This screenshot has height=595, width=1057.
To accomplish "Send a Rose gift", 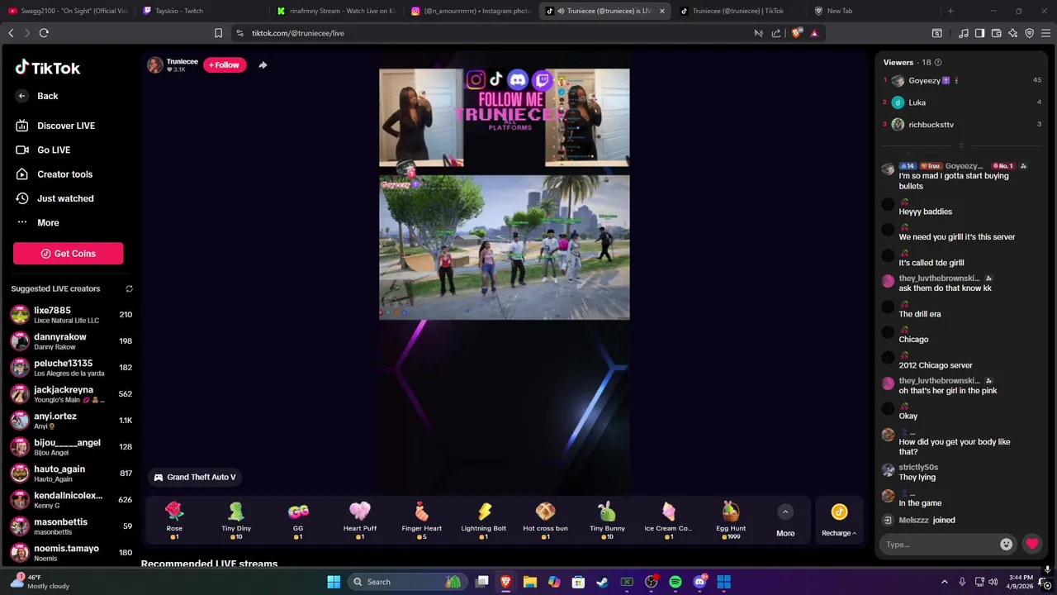I will tap(174, 521).
